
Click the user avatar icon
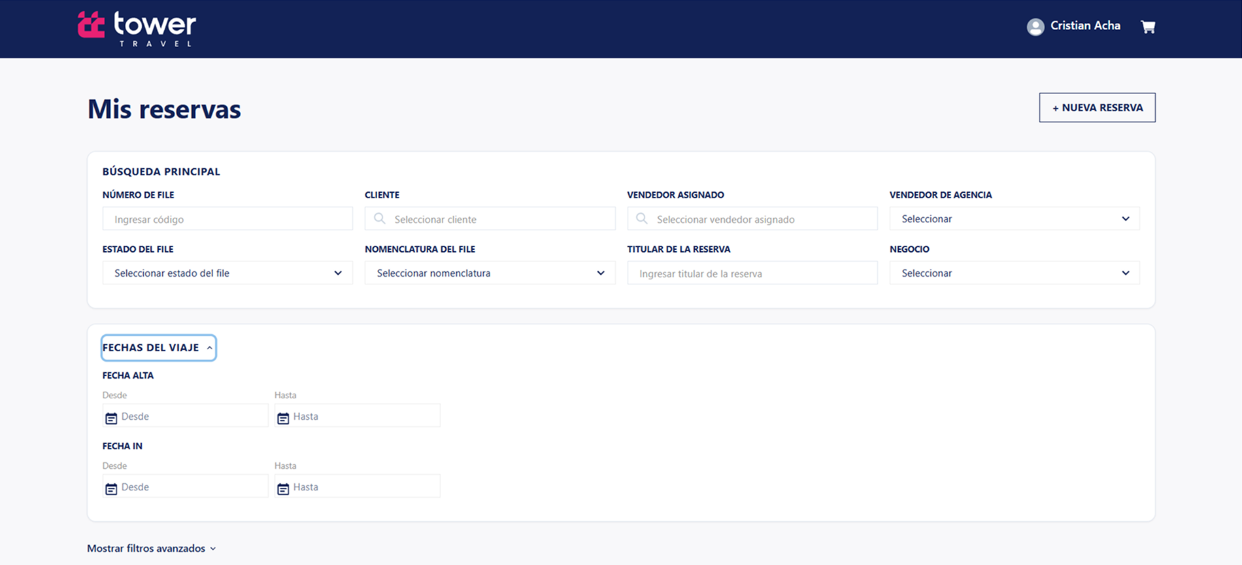(x=1035, y=27)
